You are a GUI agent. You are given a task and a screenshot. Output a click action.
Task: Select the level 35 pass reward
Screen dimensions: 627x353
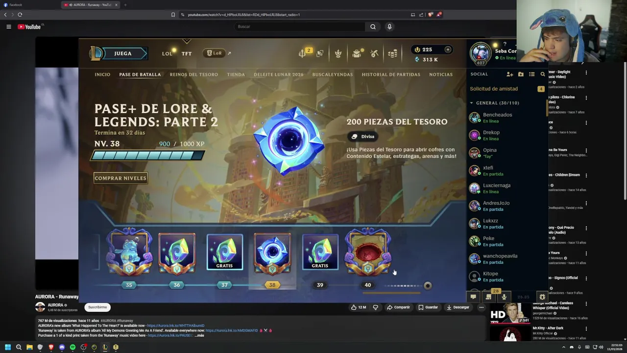(129, 252)
